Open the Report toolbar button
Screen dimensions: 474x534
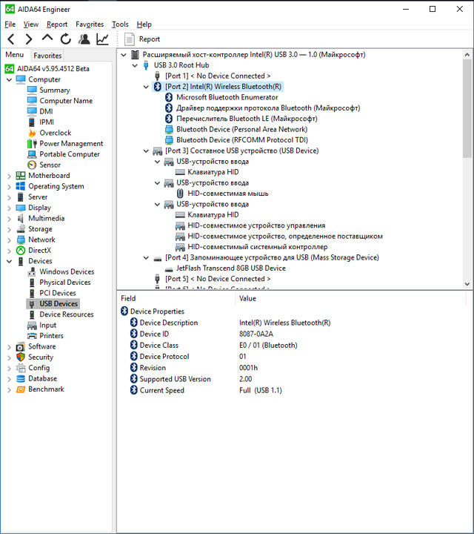pos(142,39)
